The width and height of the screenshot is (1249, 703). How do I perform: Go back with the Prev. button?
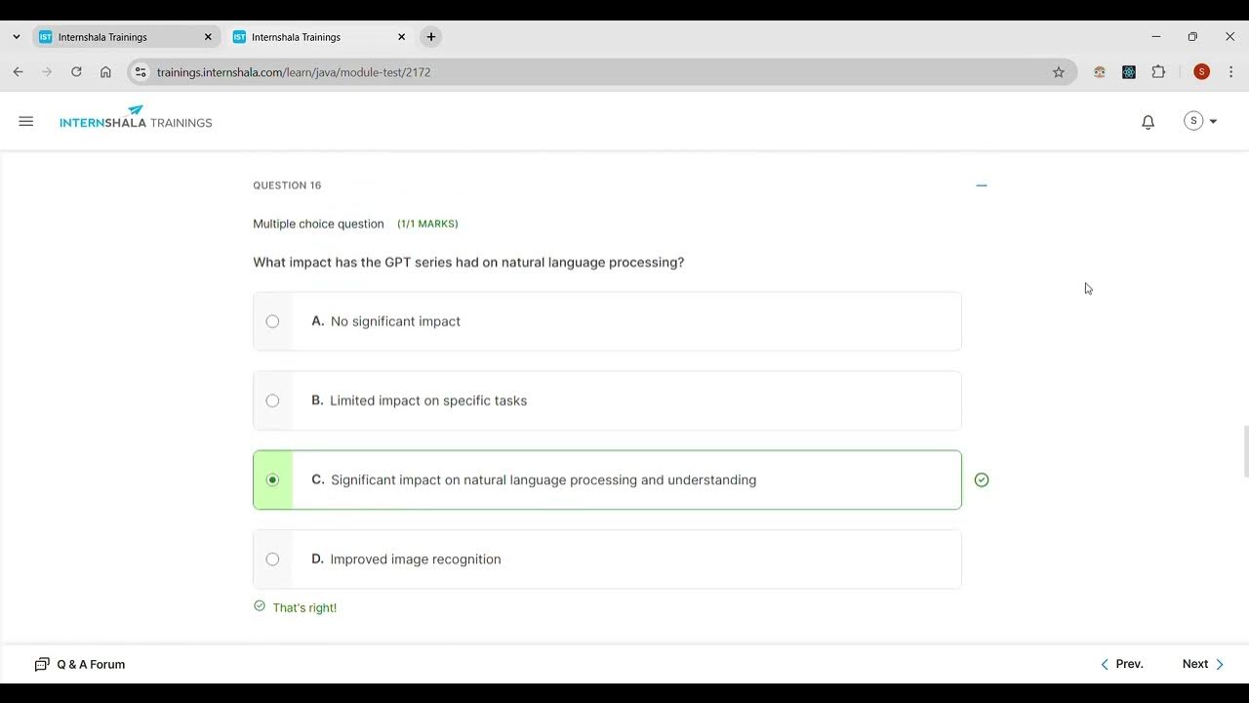coord(1122,664)
